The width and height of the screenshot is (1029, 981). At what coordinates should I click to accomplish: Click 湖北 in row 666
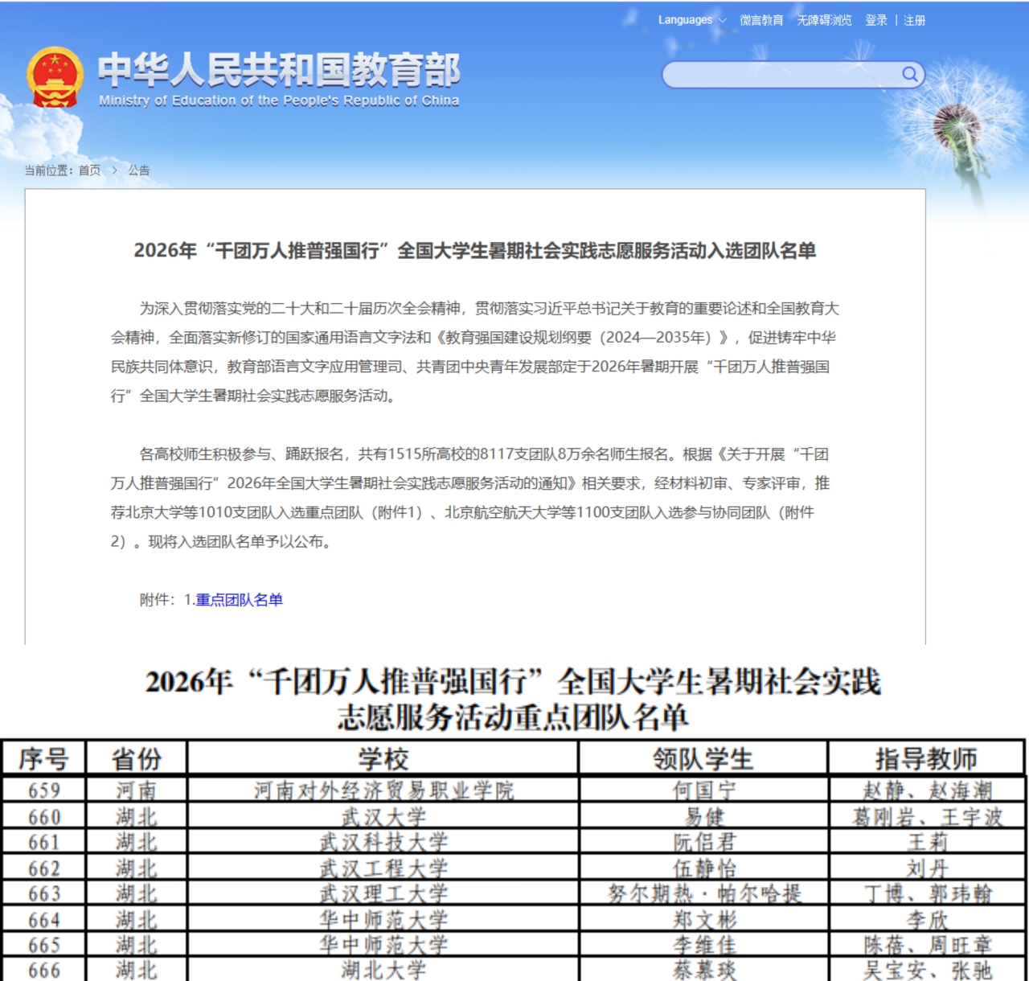[136, 971]
